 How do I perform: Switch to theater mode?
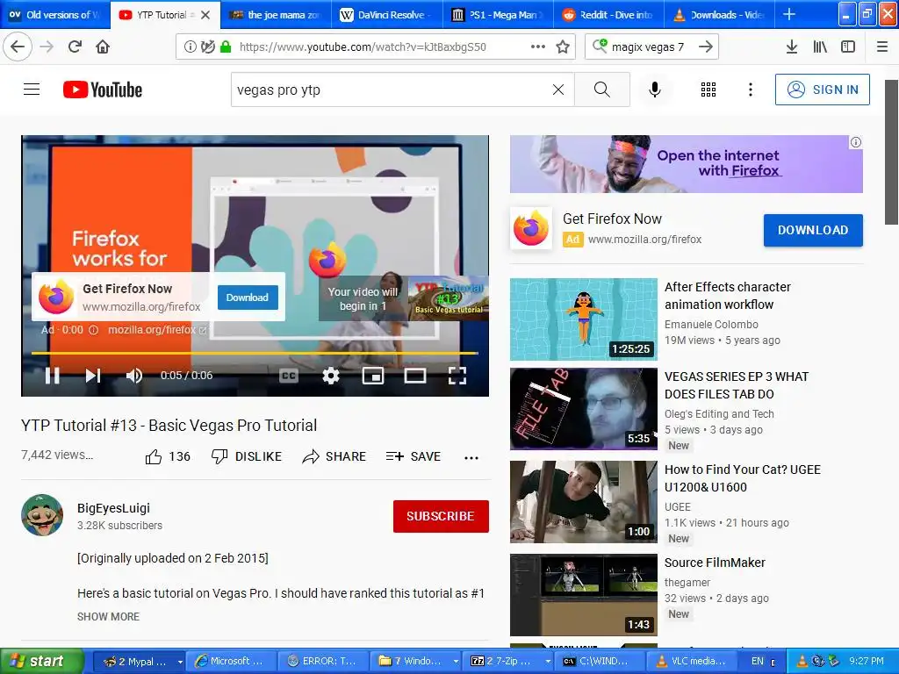pyautogui.click(x=414, y=376)
